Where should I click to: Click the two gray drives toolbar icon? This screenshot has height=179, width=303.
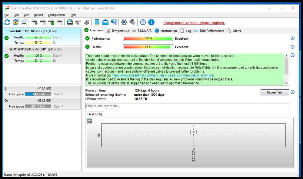point(78,22)
